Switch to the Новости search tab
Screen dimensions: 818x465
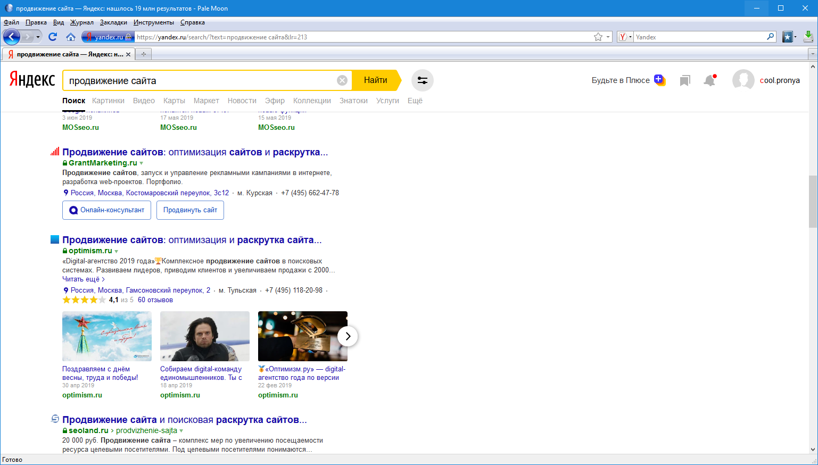(x=242, y=101)
